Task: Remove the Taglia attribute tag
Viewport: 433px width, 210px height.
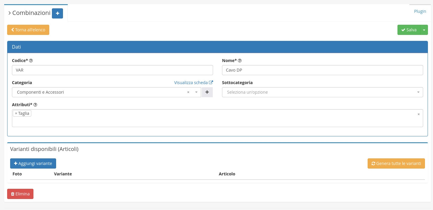Action: 16,113
